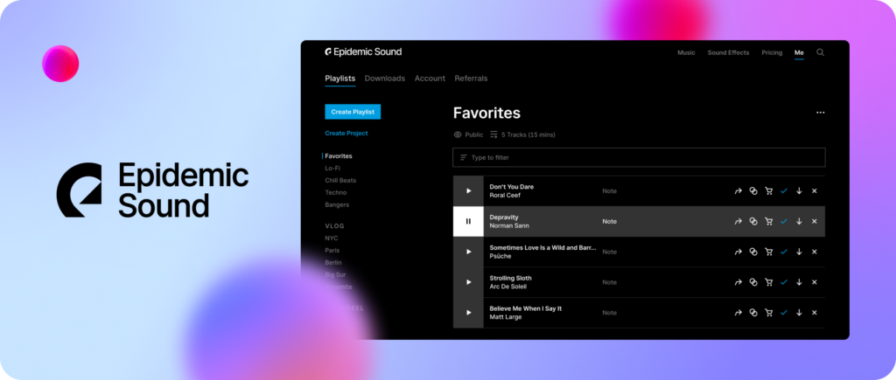This screenshot has width=896, height=380.
Task: Add the Psüche track to cart
Action: pos(768,252)
